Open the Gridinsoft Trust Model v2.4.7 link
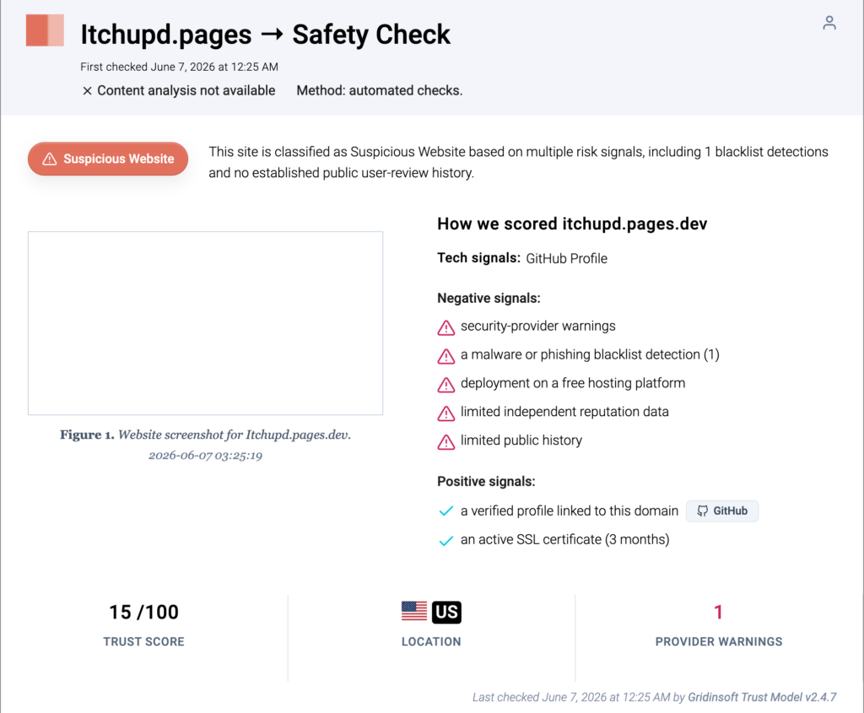This screenshot has height=713, width=864. tap(762, 697)
